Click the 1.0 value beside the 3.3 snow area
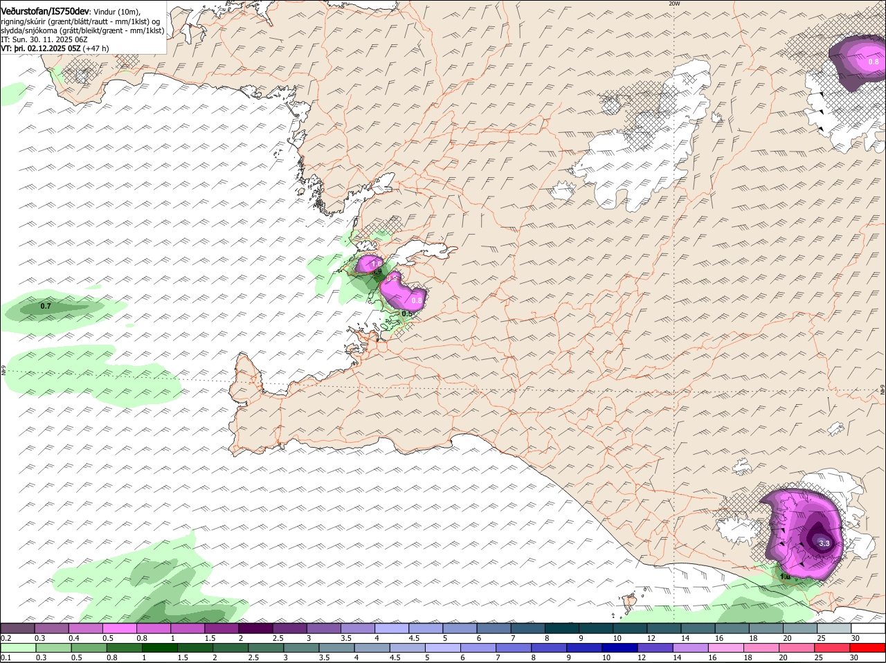The image size is (886, 663). click(785, 576)
